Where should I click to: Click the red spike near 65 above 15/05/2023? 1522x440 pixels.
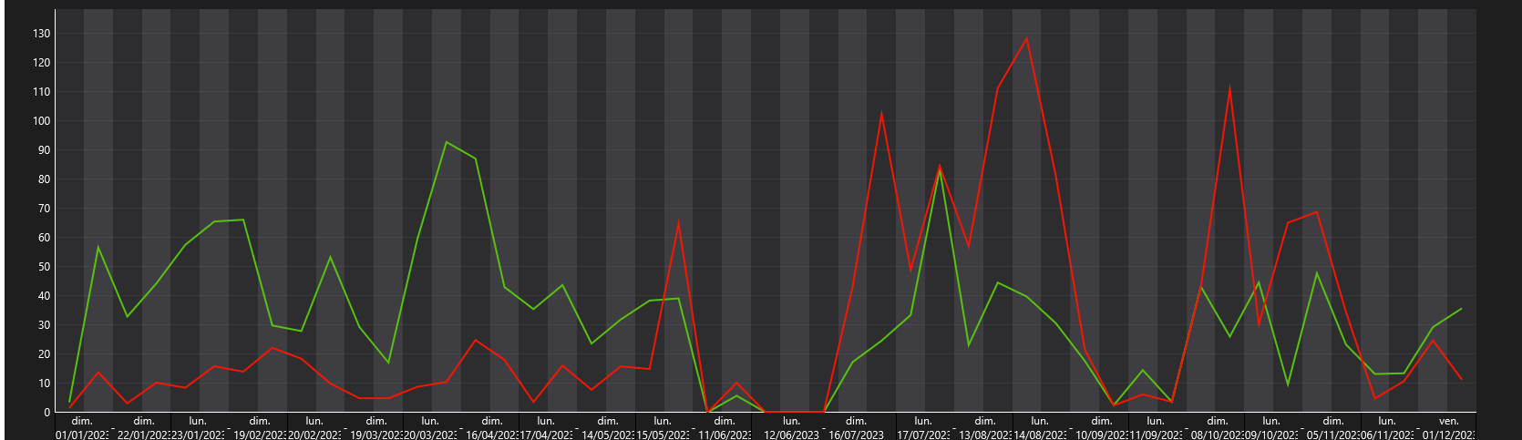[678, 223]
